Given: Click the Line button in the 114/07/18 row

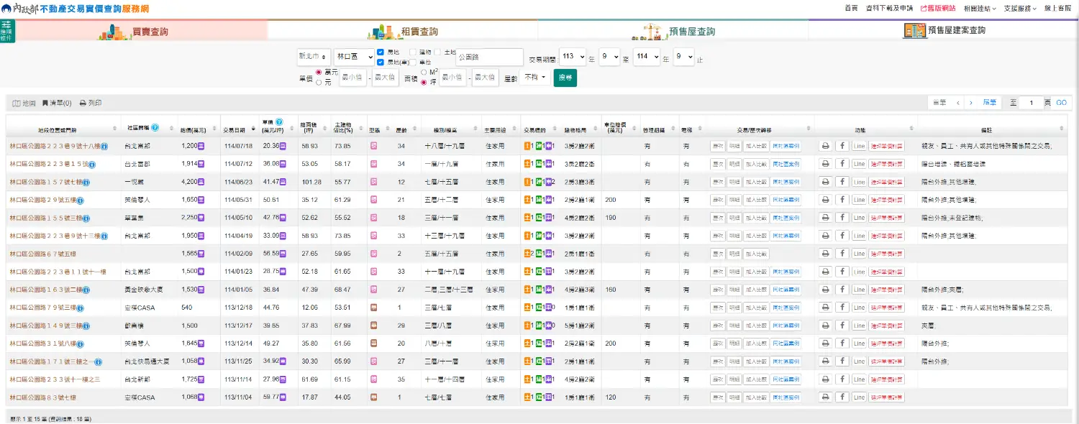Looking at the screenshot, I should click(x=859, y=146).
